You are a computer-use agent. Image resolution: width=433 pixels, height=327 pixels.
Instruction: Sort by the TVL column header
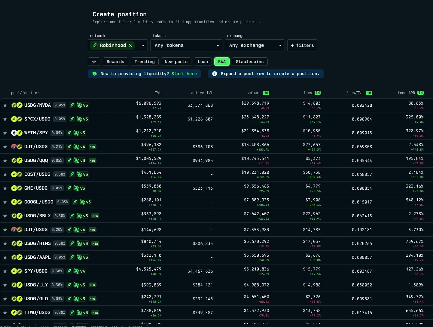coord(158,93)
